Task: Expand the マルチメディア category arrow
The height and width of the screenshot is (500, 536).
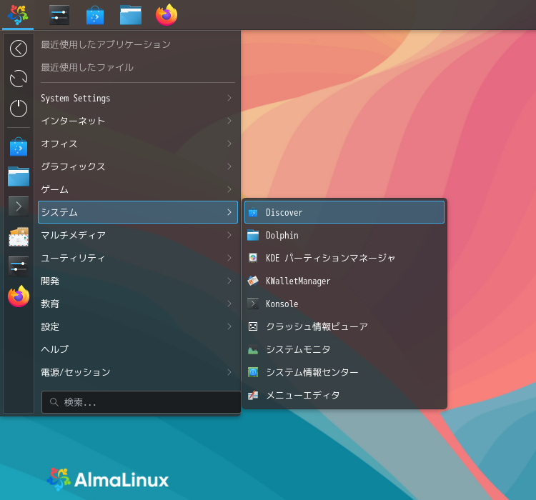Action: coord(229,235)
